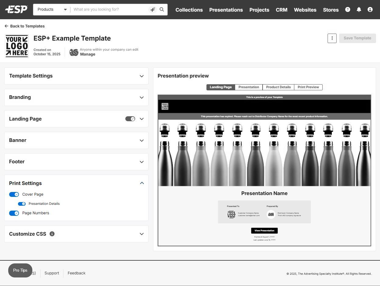This screenshot has width=380, height=286.
Task: Expand the Template Settings section
Action: point(142,76)
